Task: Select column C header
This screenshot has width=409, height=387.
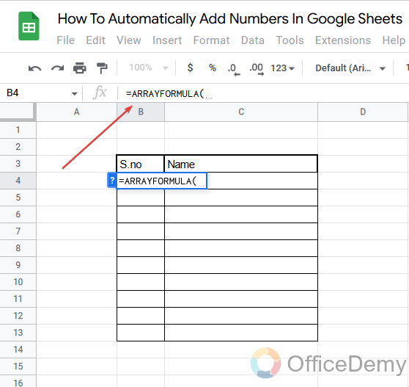Action: (x=241, y=112)
